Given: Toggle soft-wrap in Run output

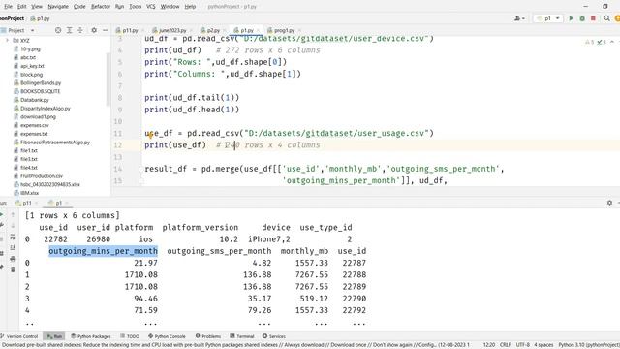Looking at the screenshot, I should pos(13,237).
